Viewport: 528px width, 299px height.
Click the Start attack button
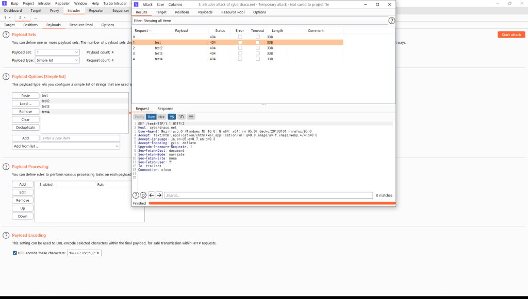[x=511, y=34]
